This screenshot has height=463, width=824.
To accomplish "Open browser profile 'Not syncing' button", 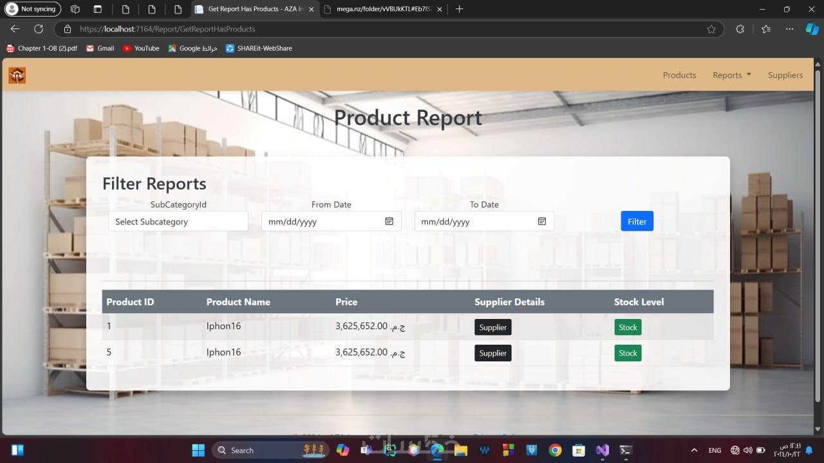I will (33, 9).
